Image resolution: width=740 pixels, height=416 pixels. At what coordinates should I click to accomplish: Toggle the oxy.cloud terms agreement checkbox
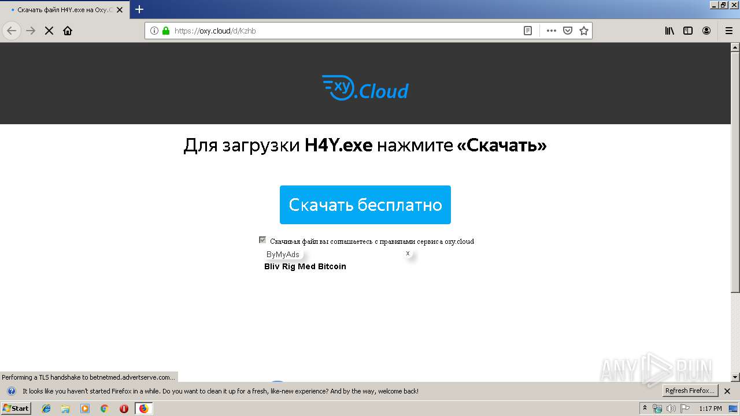(x=262, y=240)
